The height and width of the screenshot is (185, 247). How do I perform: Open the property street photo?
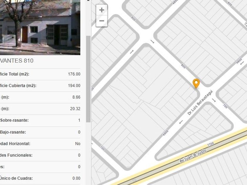click(40, 27)
